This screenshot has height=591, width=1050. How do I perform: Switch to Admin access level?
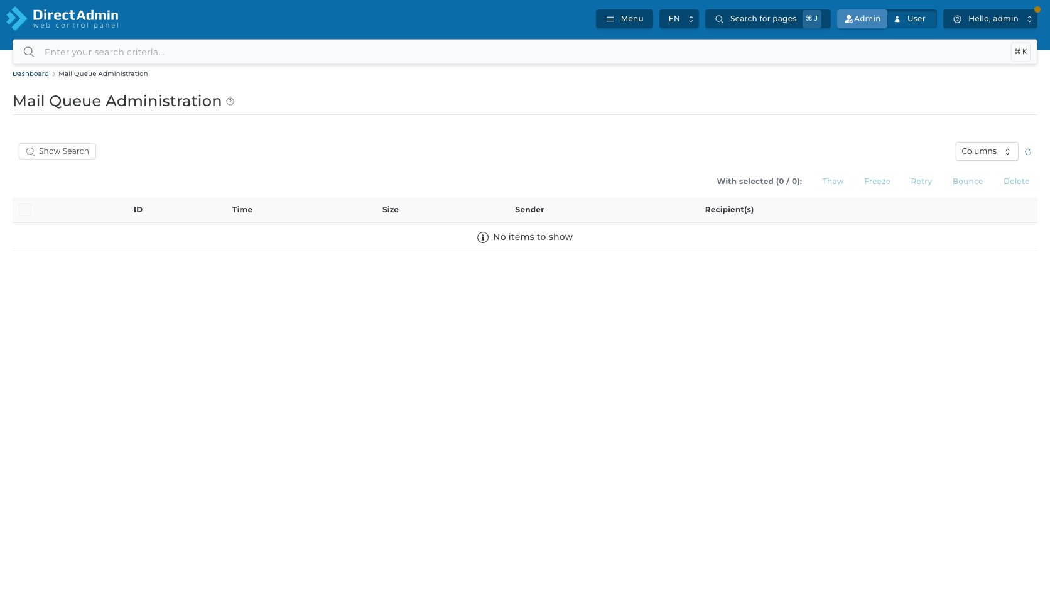point(862,19)
